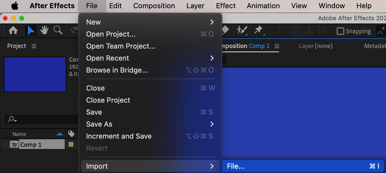Click the Comp 1 label color swatch
The image size is (386, 173).
coord(71,145)
